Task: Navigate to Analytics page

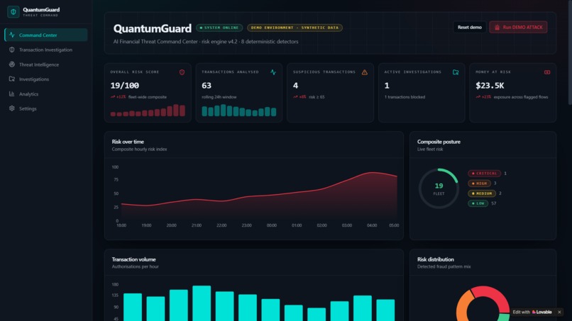Action: [x=46, y=94]
